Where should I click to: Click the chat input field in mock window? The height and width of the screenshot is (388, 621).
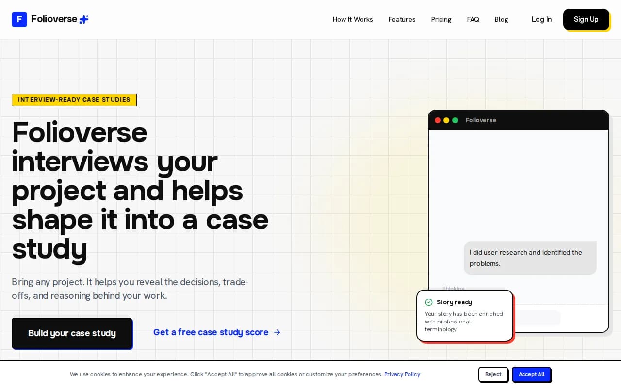point(536,318)
